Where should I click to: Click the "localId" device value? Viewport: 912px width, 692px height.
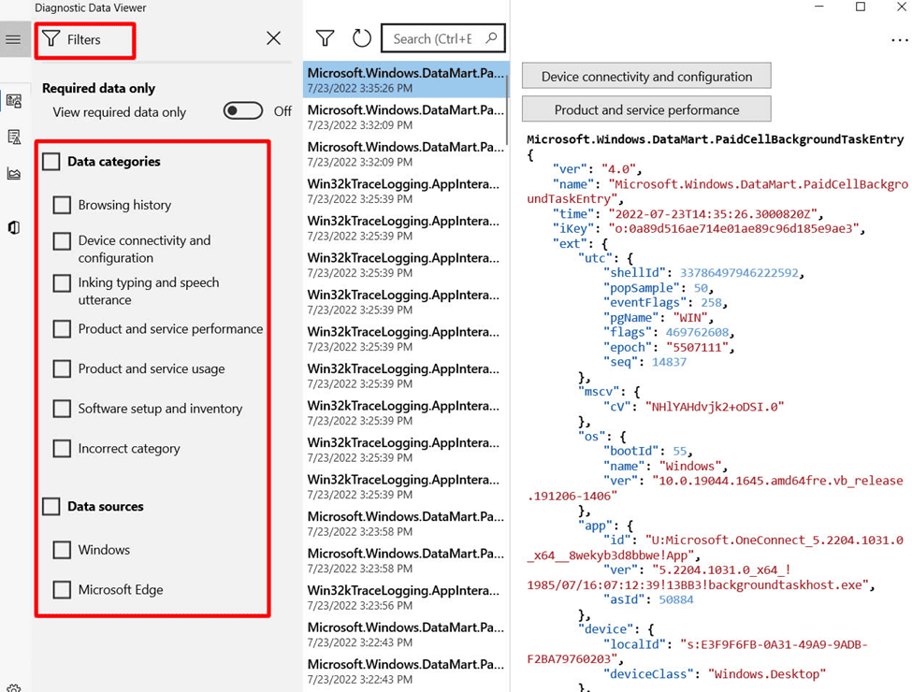coord(698,651)
